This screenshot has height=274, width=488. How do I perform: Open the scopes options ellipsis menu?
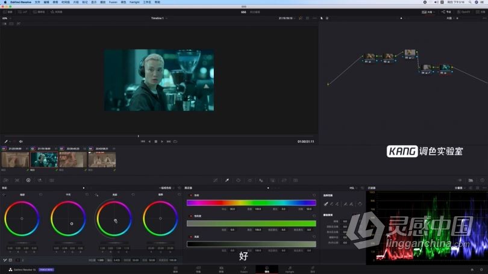(x=484, y=188)
